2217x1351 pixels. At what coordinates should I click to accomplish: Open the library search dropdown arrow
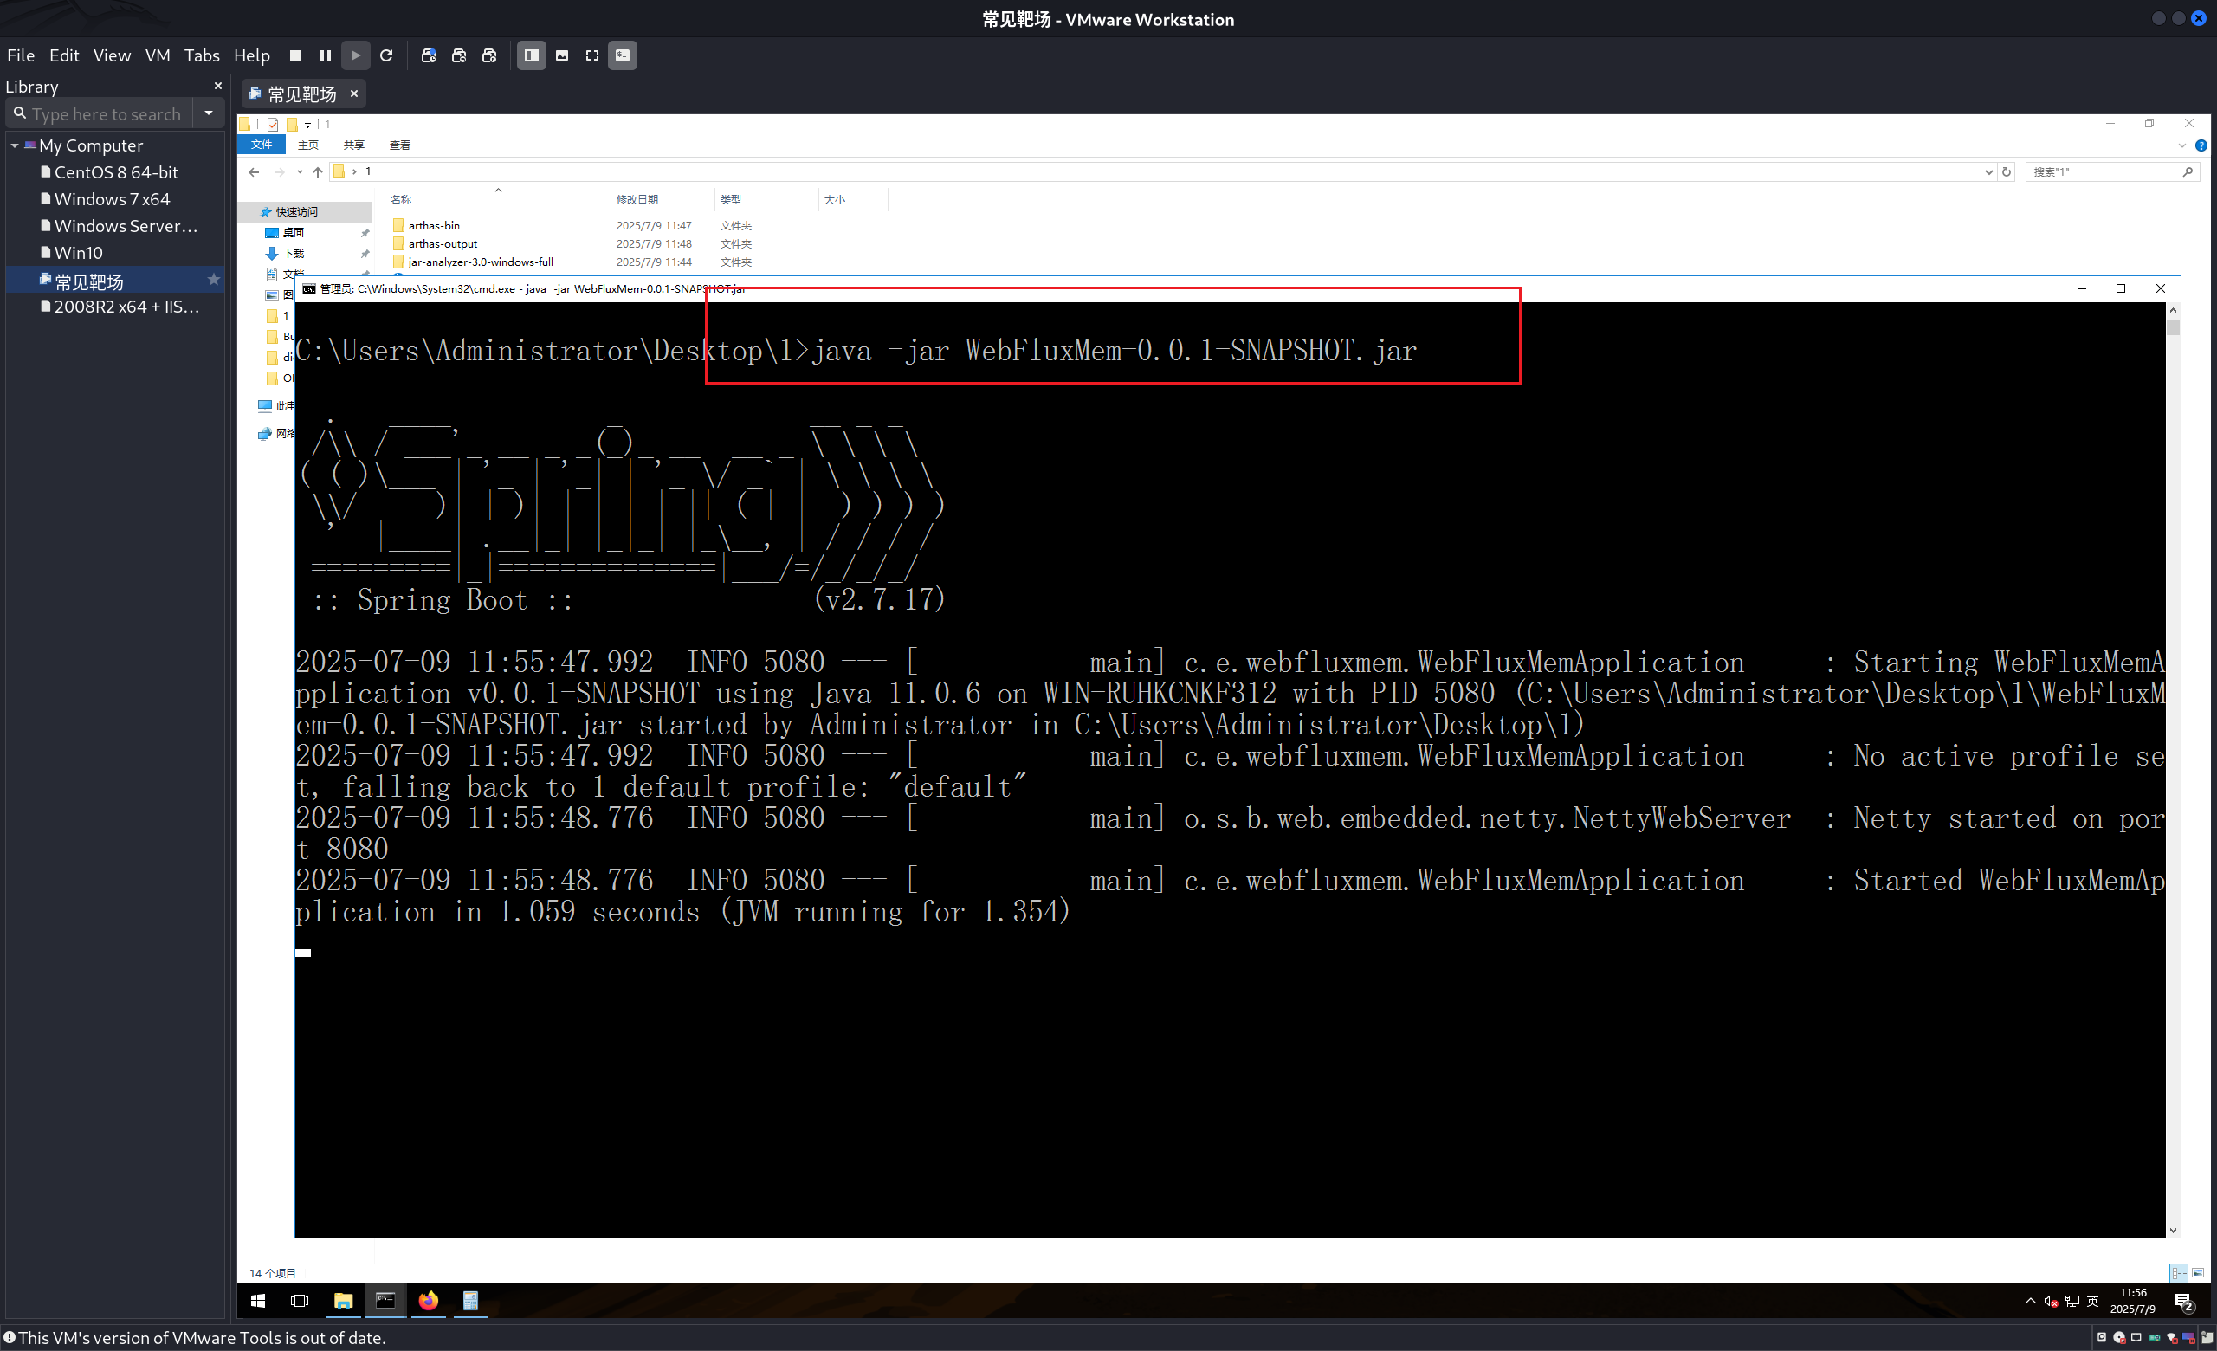coord(209,113)
